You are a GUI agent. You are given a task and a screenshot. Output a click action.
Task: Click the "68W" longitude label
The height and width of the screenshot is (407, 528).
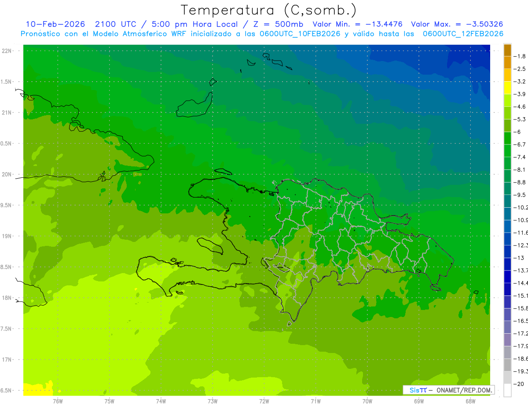click(470, 401)
